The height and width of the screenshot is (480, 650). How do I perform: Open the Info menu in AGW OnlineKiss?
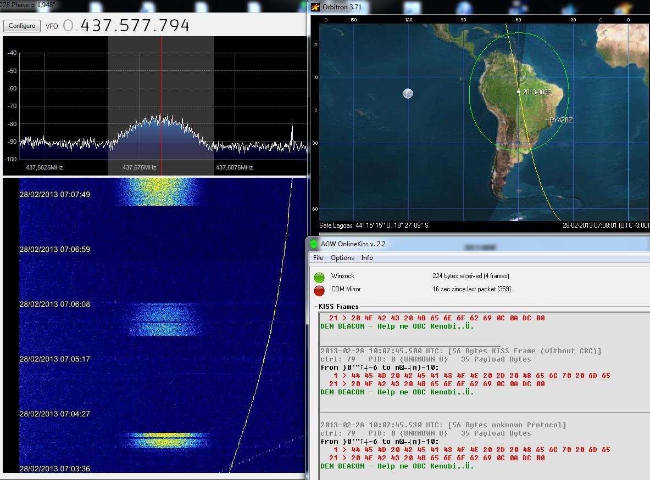pyautogui.click(x=367, y=258)
